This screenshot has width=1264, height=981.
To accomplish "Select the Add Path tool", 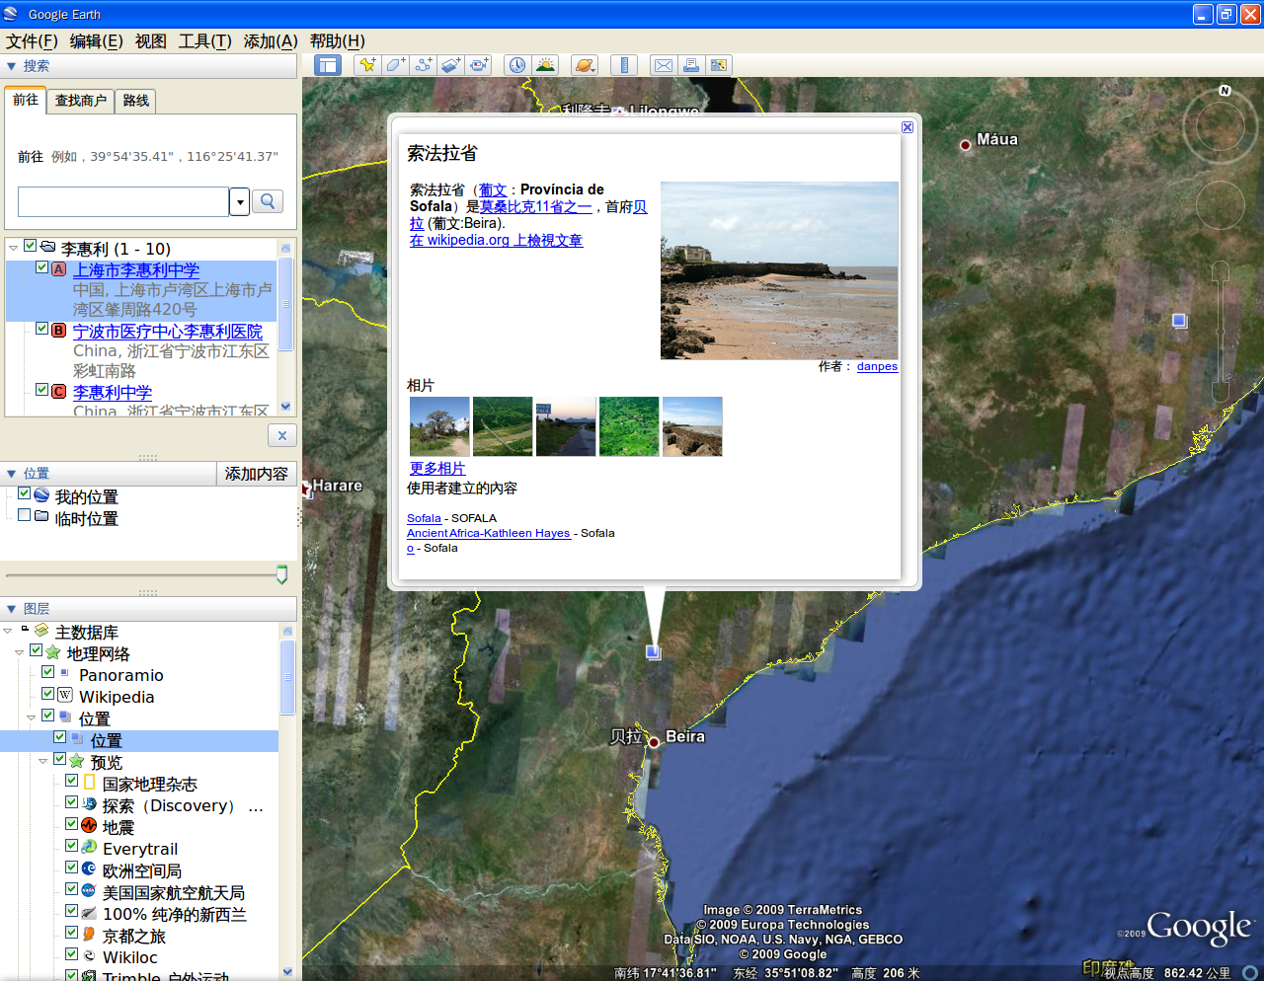I will pos(424,65).
